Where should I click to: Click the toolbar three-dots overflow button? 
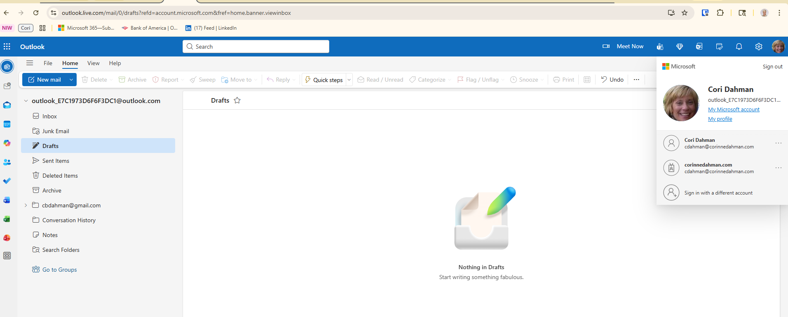[636, 80]
